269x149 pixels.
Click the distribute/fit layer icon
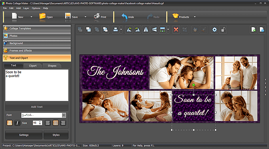(163, 30)
